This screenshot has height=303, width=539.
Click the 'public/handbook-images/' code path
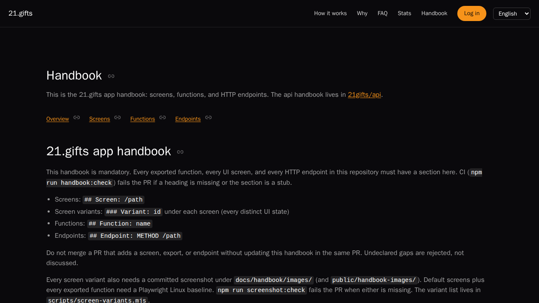coord(374,280)
